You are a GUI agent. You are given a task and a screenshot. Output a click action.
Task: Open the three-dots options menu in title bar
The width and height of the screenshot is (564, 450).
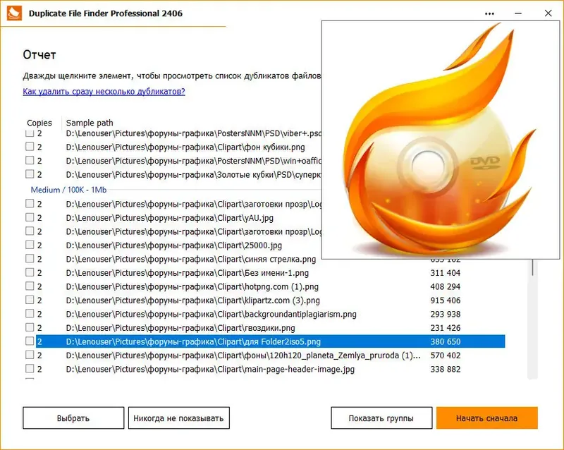pos(489,13)
